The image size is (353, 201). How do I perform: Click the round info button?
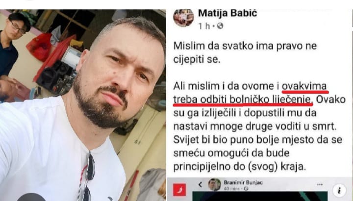pyautogui.click(x=339, y=190)
